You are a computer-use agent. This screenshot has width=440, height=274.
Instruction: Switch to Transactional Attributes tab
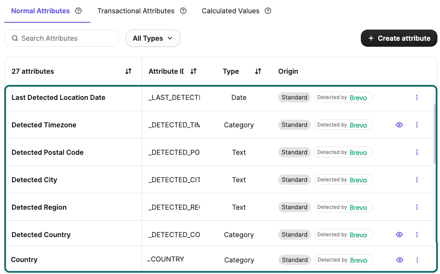click(x=136, y=11)
